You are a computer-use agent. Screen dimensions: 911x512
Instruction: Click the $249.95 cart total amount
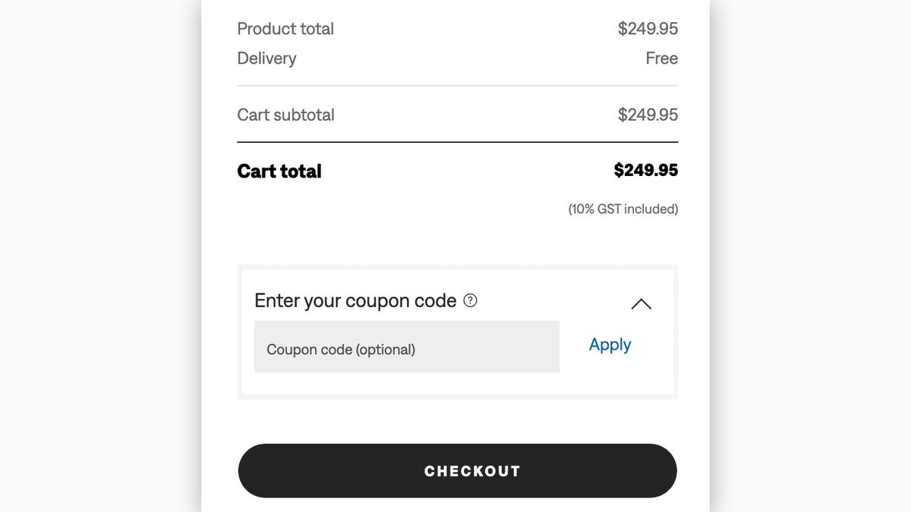tap(646, 170)
